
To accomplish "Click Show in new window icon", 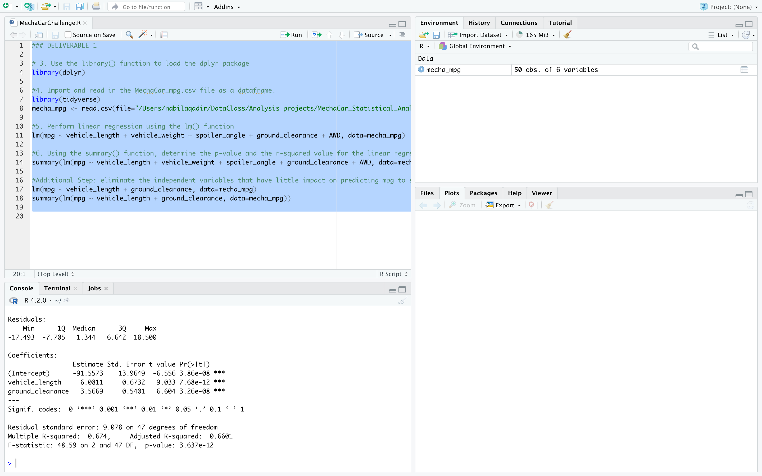I will 39,35.
